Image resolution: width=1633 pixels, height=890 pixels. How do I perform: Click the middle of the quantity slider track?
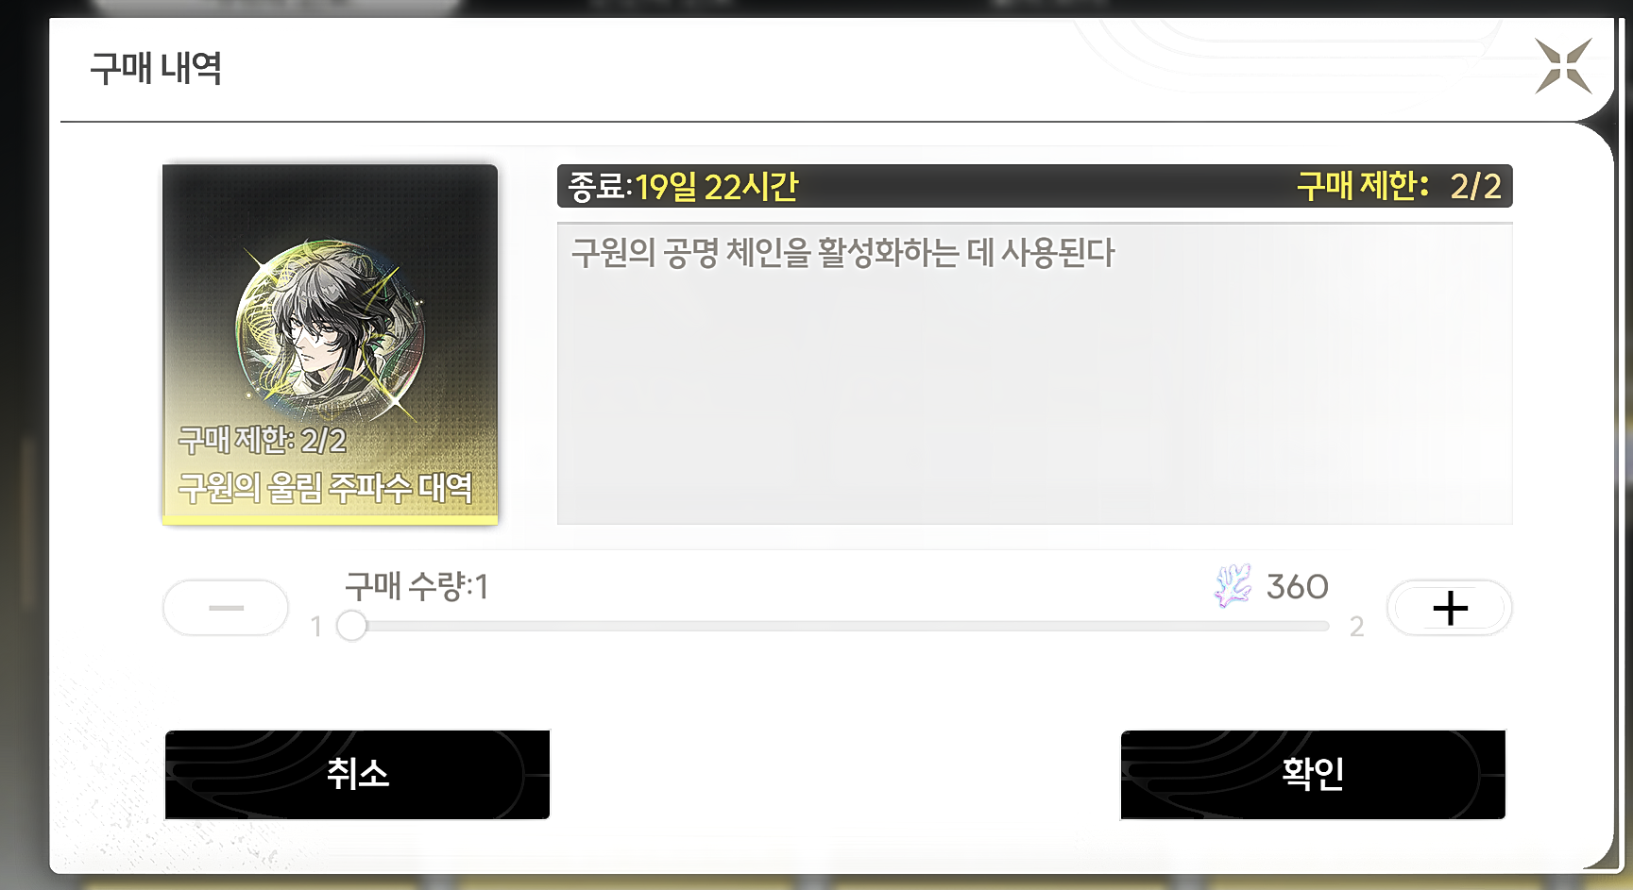[x=840, y=626]
